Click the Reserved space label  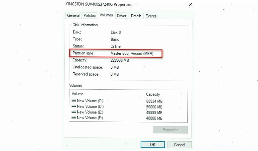[86, 74]
